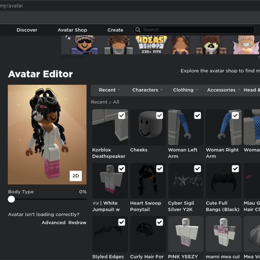Click the 'Explore the avatar shop' text
Image resolution: width=260 pixels, height=260 pixels.
pyautogui.click(x=220, y=71)
